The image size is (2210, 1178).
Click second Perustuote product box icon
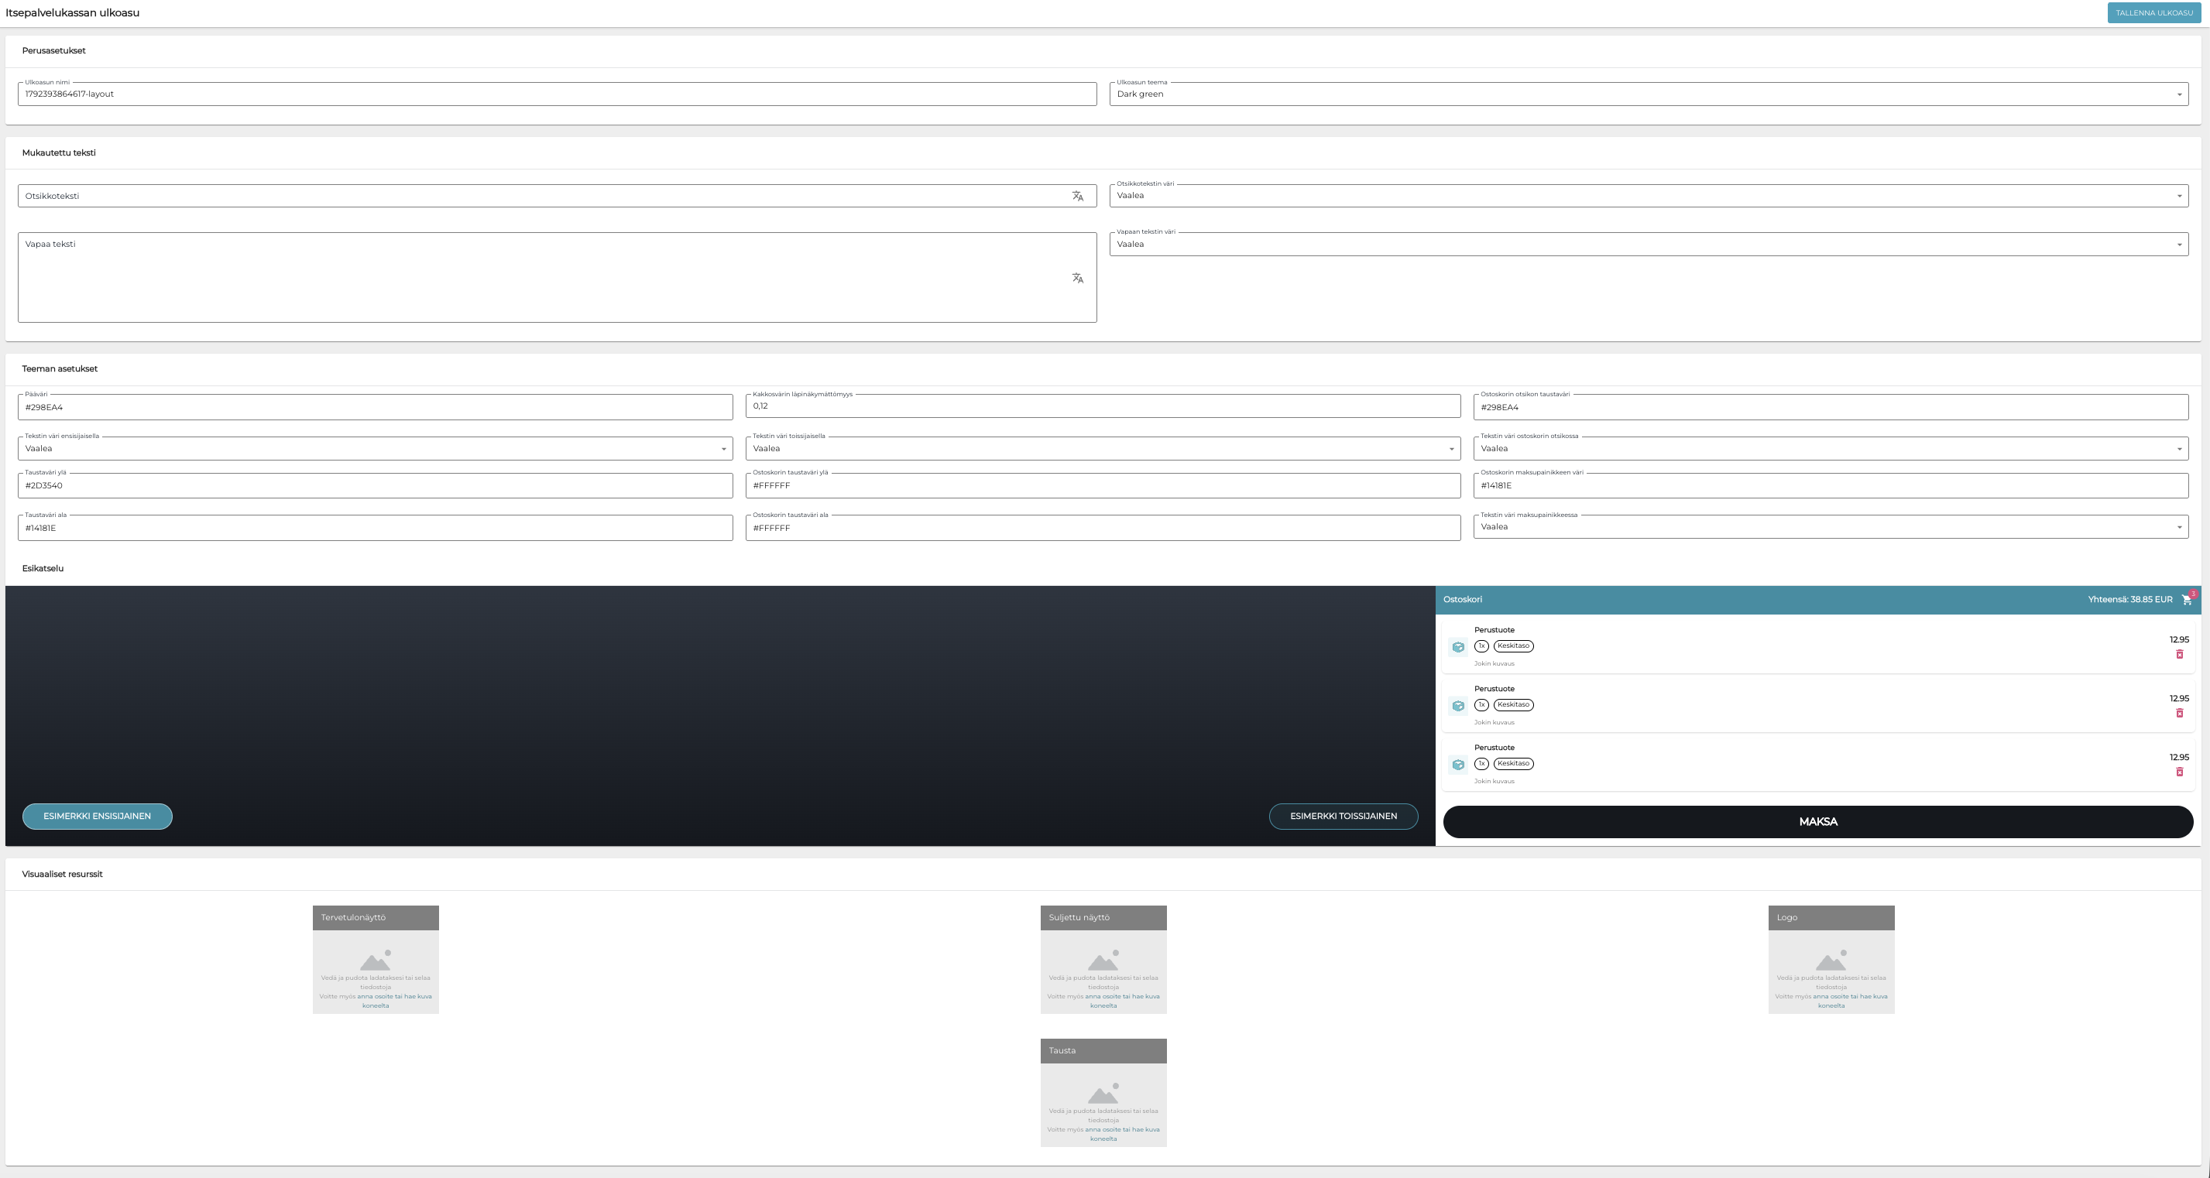click(x=1457, y=707)
